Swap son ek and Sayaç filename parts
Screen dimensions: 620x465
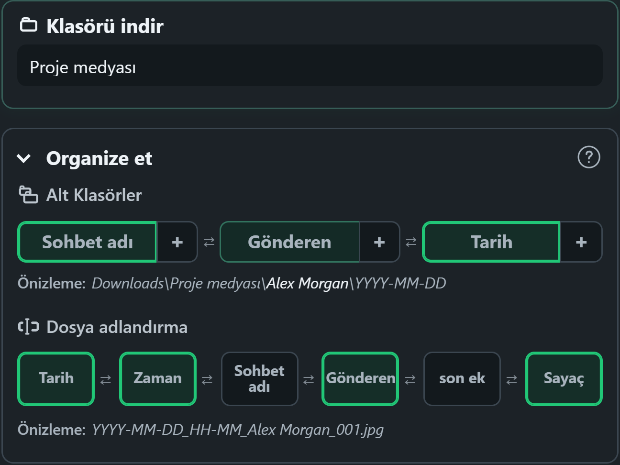511,379
